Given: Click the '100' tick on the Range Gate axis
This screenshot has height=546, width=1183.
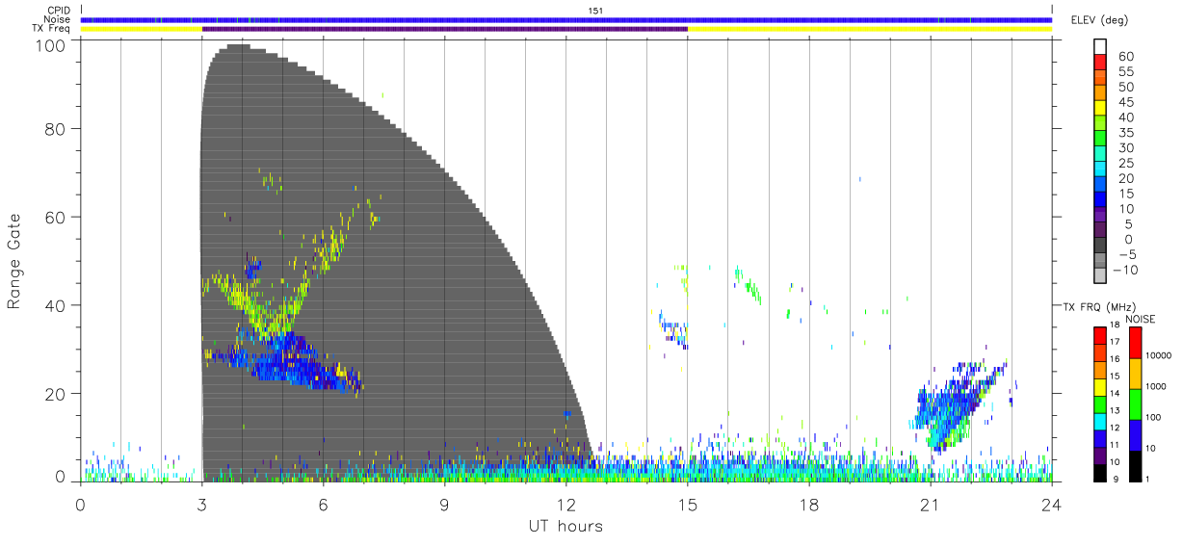Looking at the screenshot, I should 48,44.
